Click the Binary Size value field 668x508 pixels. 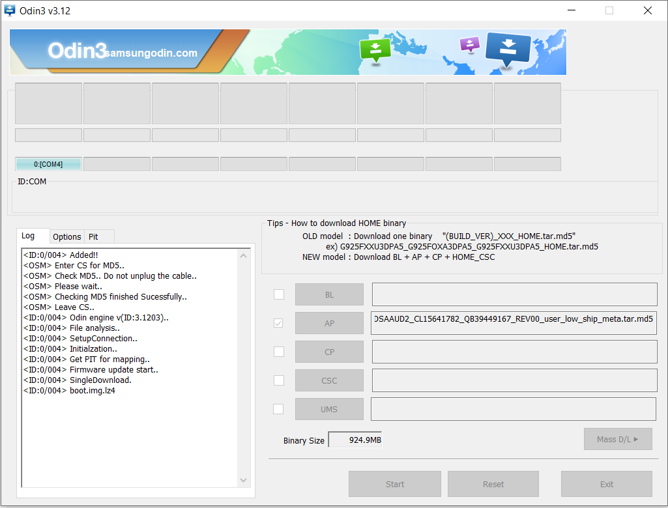point(355,440)
